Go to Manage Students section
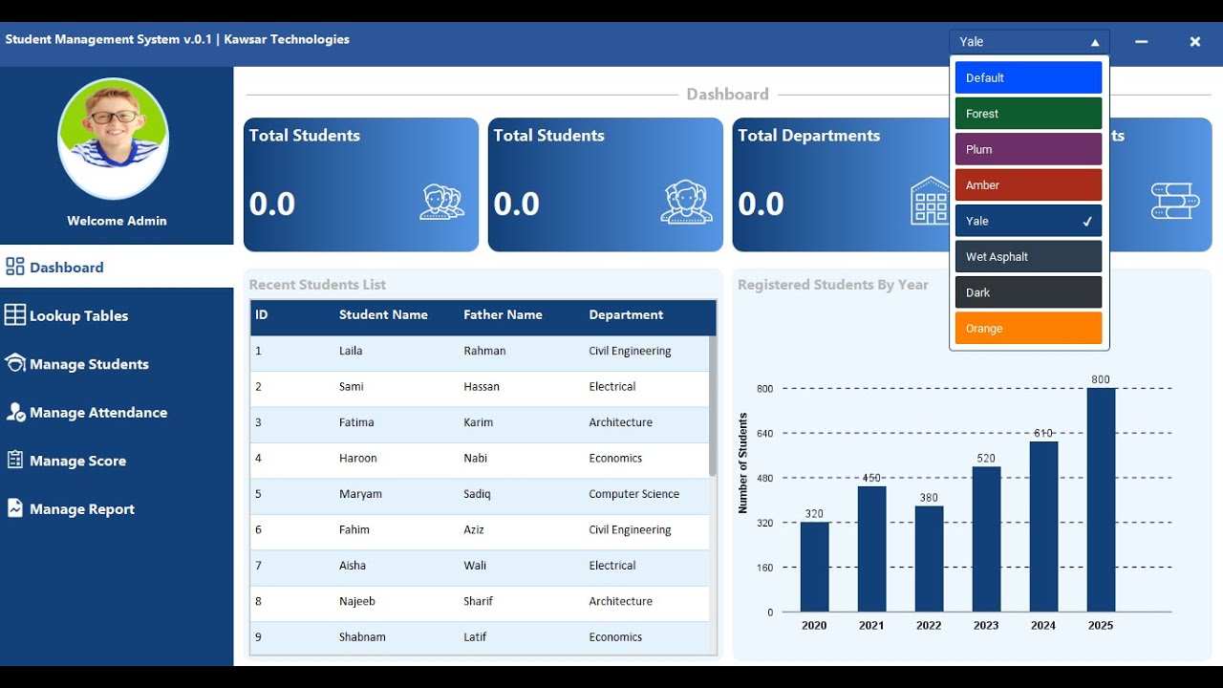 coord(117,364)
